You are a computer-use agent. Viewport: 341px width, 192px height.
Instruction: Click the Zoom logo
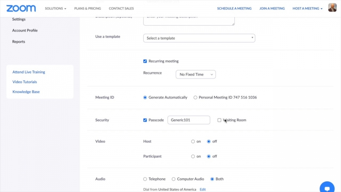click(21, 8)
